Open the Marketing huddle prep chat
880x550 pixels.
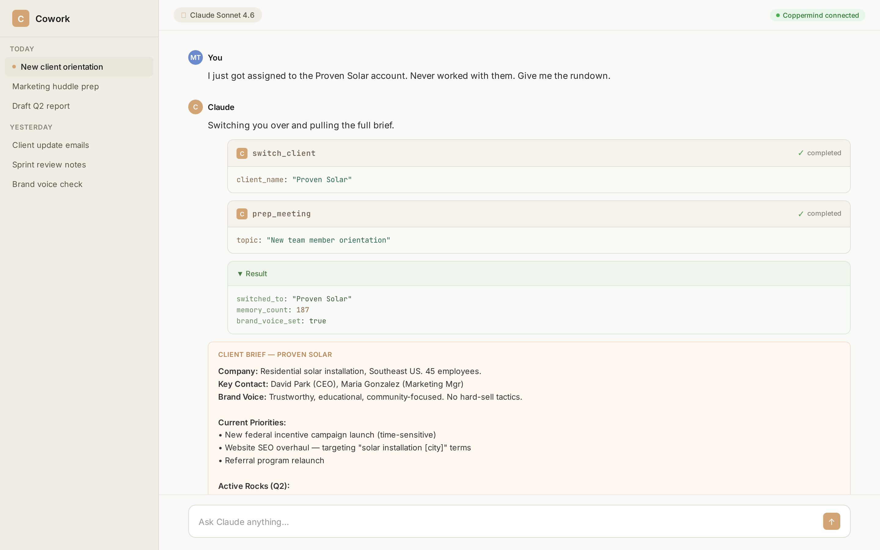79,86
